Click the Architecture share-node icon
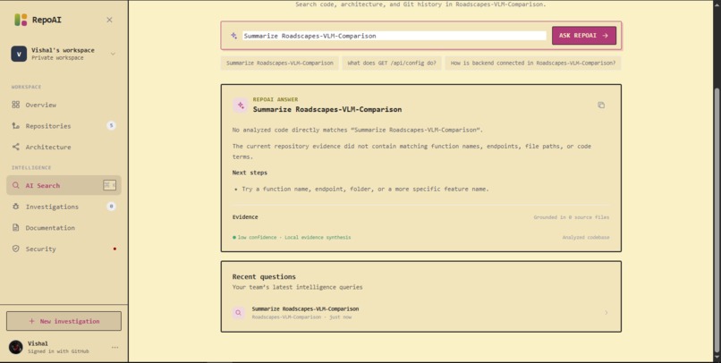The image size is (721, 363). coord(15,147)
